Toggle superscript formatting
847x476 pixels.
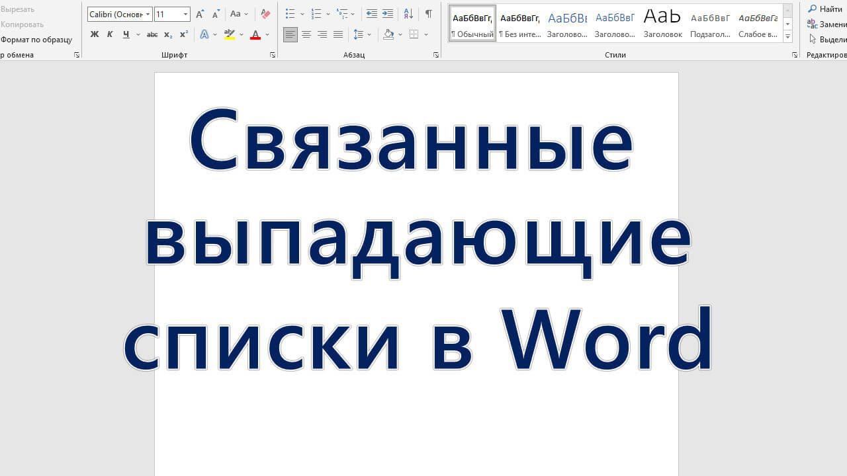(x=184, y=34)
